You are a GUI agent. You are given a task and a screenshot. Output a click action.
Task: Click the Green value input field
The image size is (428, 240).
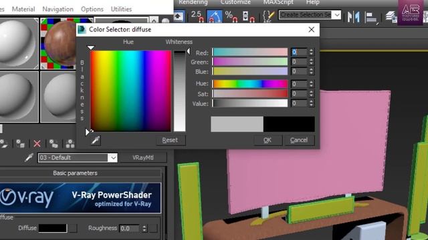point(299,61)
